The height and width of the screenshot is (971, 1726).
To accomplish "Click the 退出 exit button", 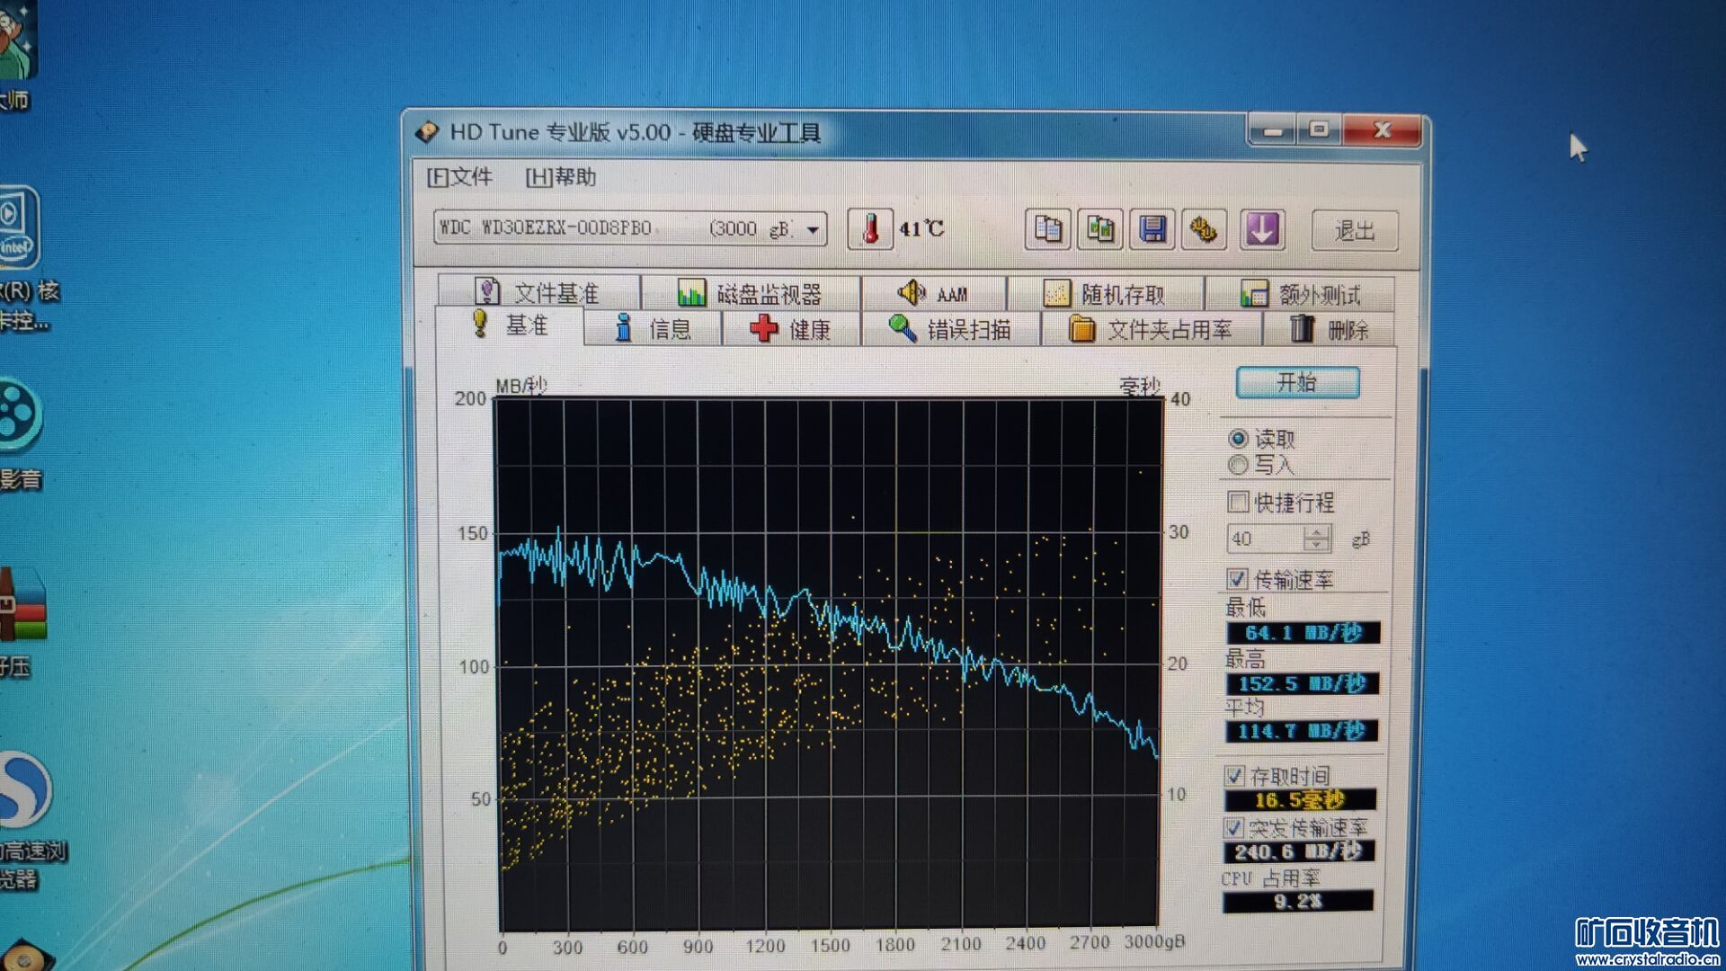I will pos(1355,231).
